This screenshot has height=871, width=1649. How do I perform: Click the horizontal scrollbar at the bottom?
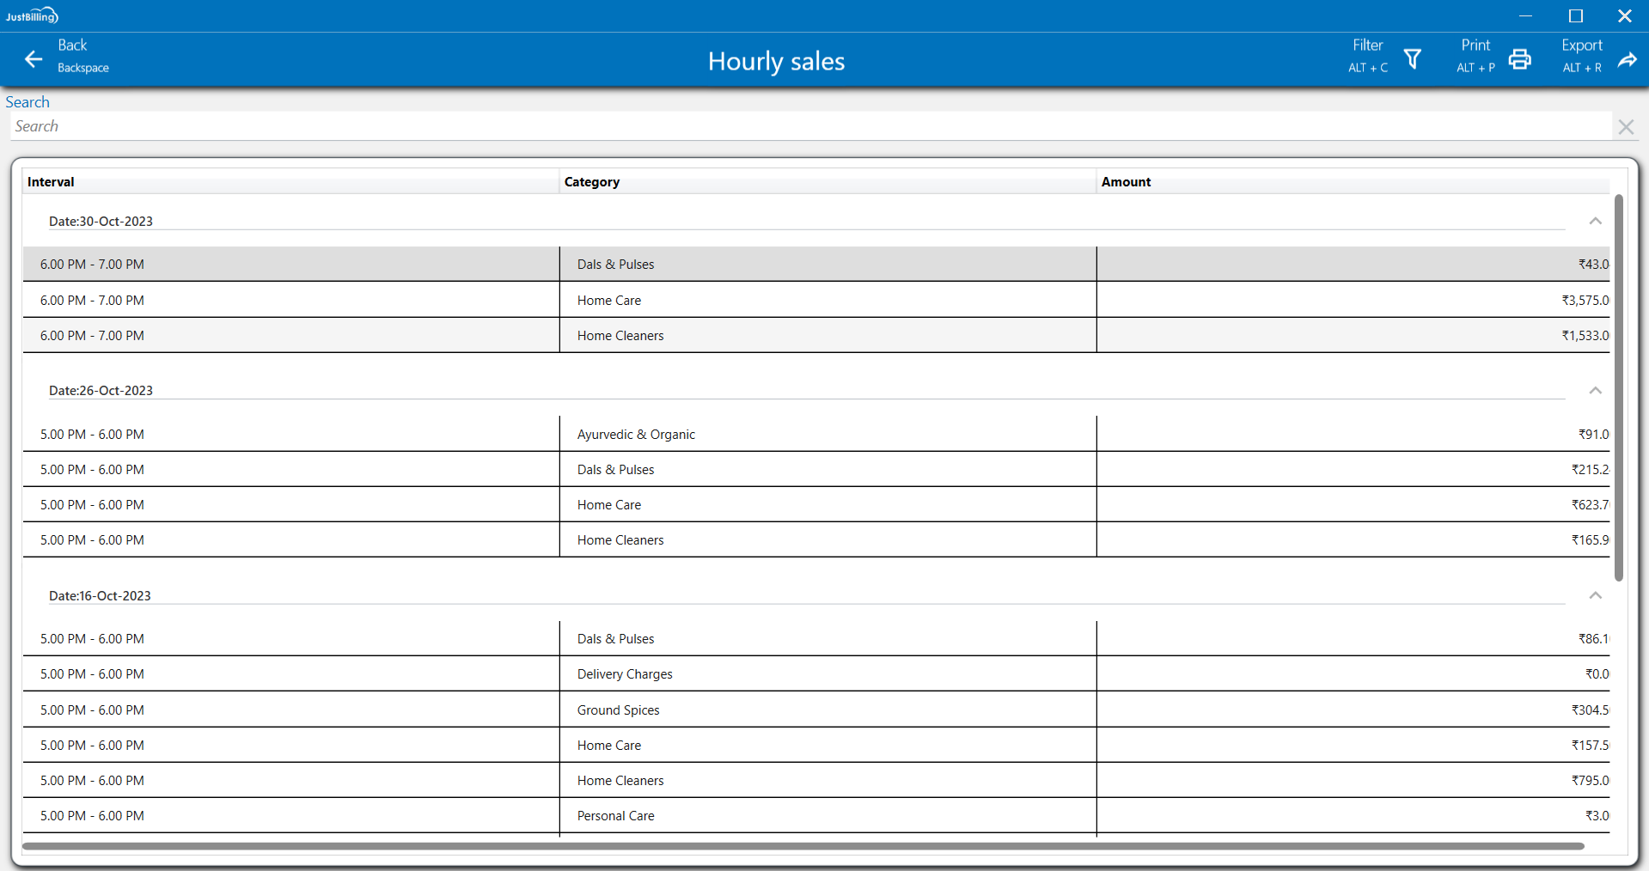(803, 846)
